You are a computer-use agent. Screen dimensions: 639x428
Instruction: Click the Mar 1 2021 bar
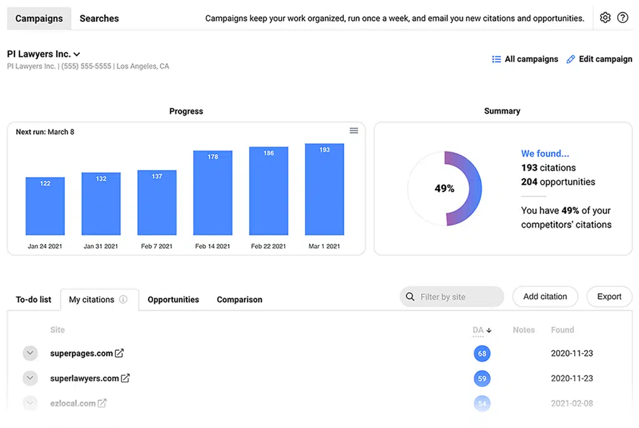pyautogui.click(x=324, y=190)
